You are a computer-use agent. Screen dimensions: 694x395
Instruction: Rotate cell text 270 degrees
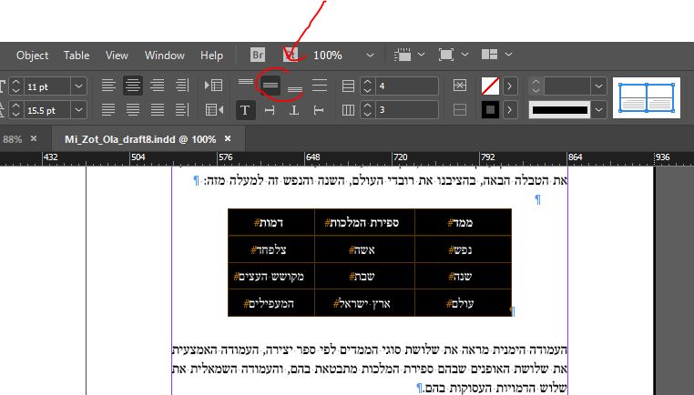(318, 110)
